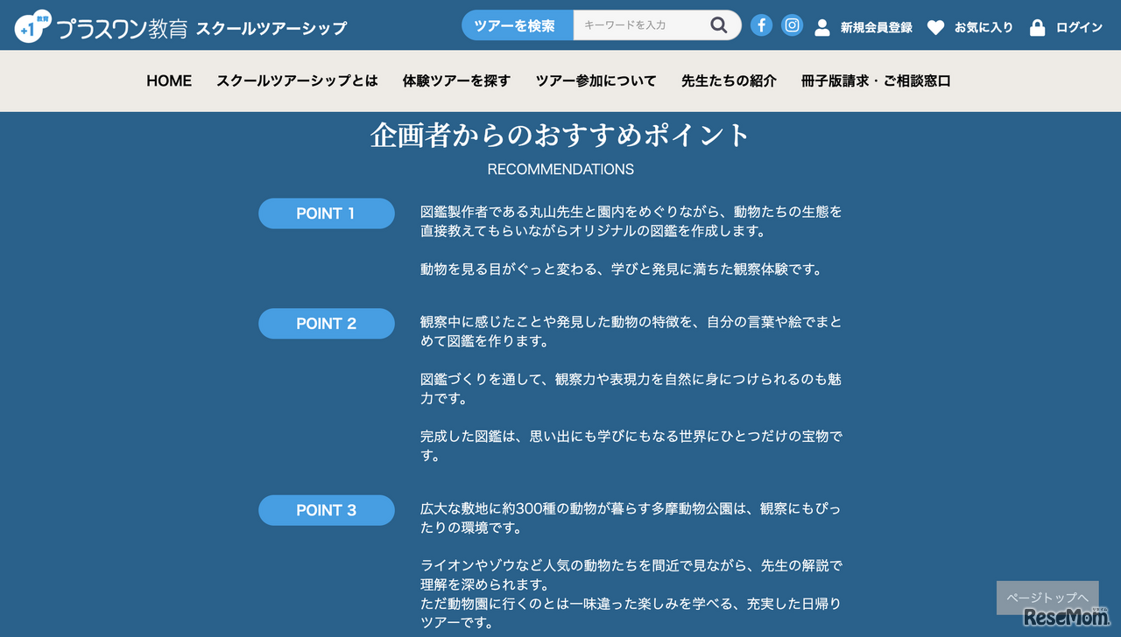Open the Facebook page via its icon
The image size is (1121, 637).
[761, 24]
